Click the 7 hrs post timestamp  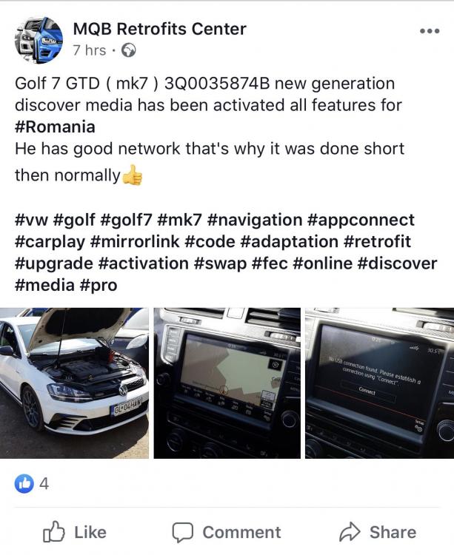(x=90, y=50)
